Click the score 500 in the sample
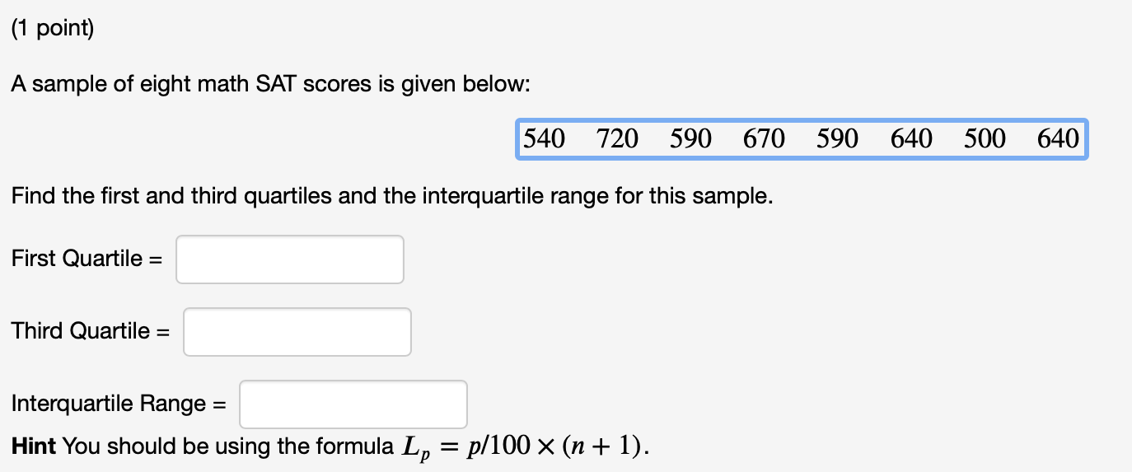 tap(985, 138)
